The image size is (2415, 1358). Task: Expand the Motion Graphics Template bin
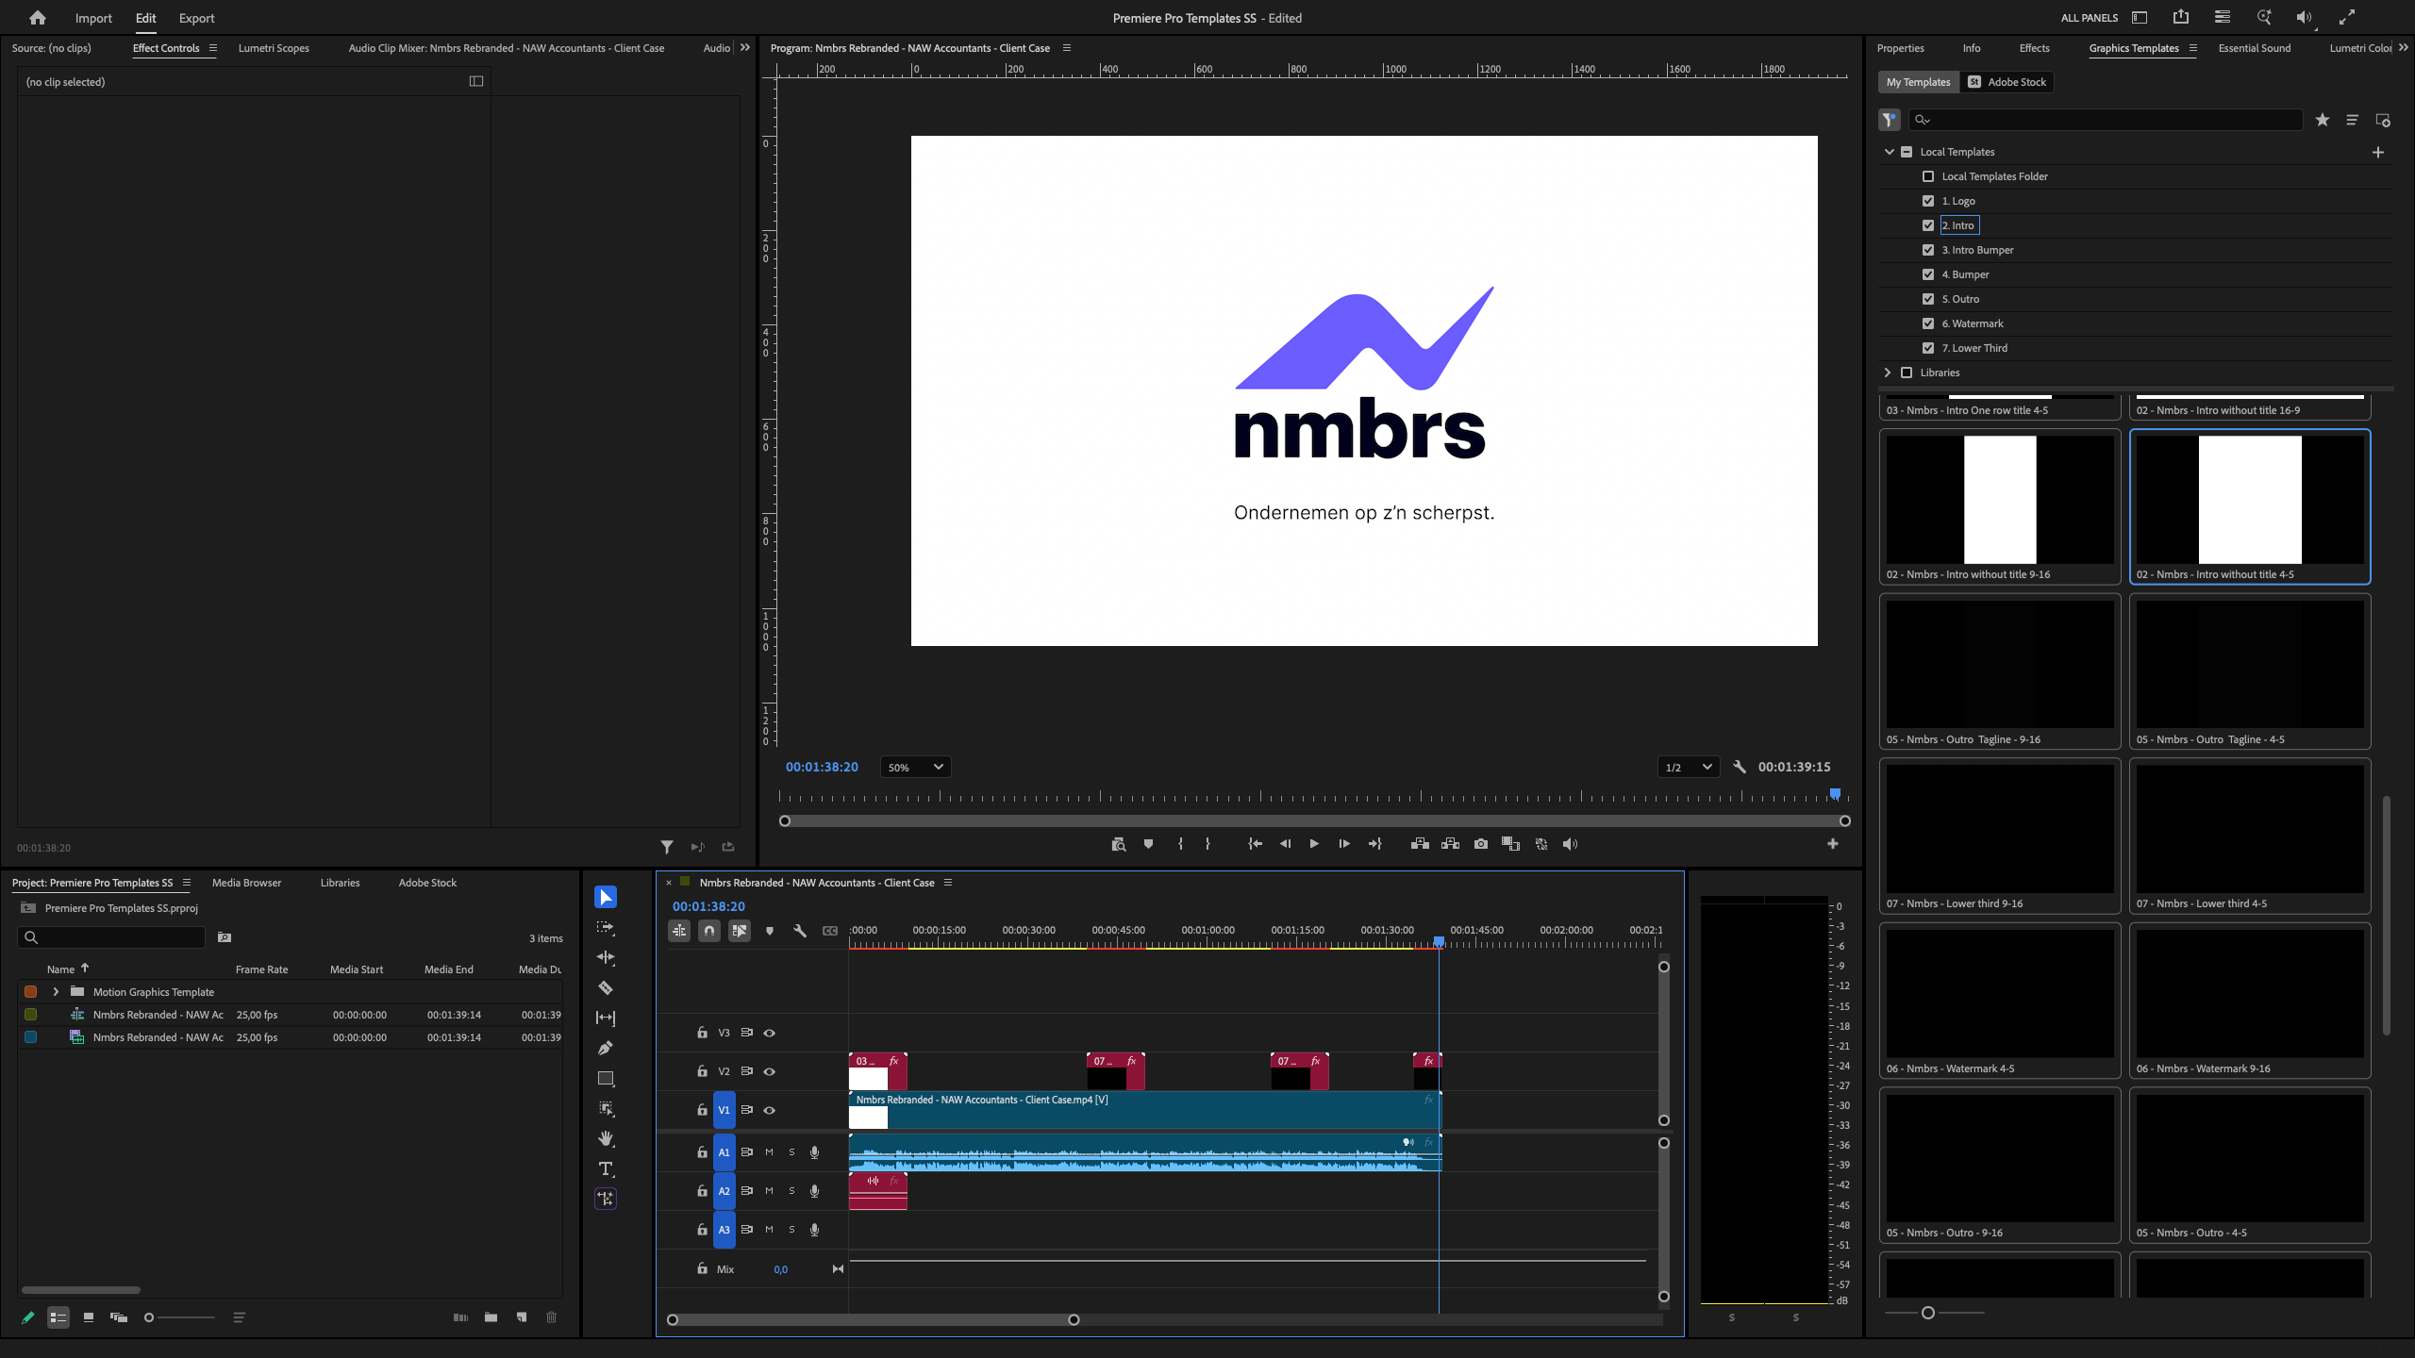(56, 992)
